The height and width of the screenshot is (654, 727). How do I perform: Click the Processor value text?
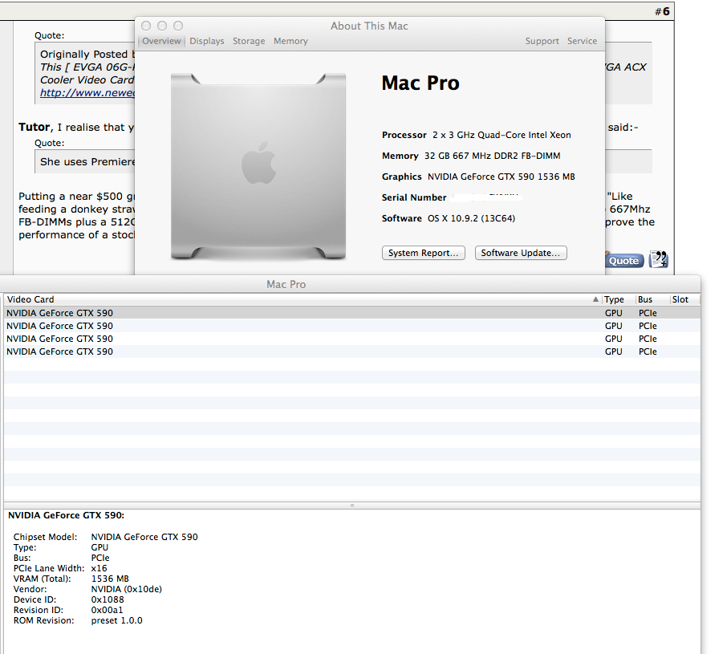click(502, 136)
